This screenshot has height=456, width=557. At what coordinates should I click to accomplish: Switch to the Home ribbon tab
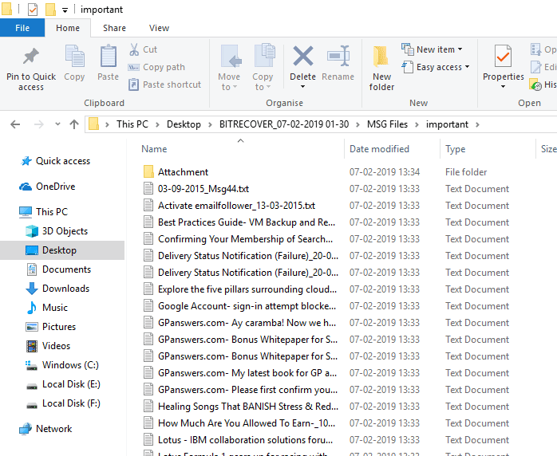68,28
